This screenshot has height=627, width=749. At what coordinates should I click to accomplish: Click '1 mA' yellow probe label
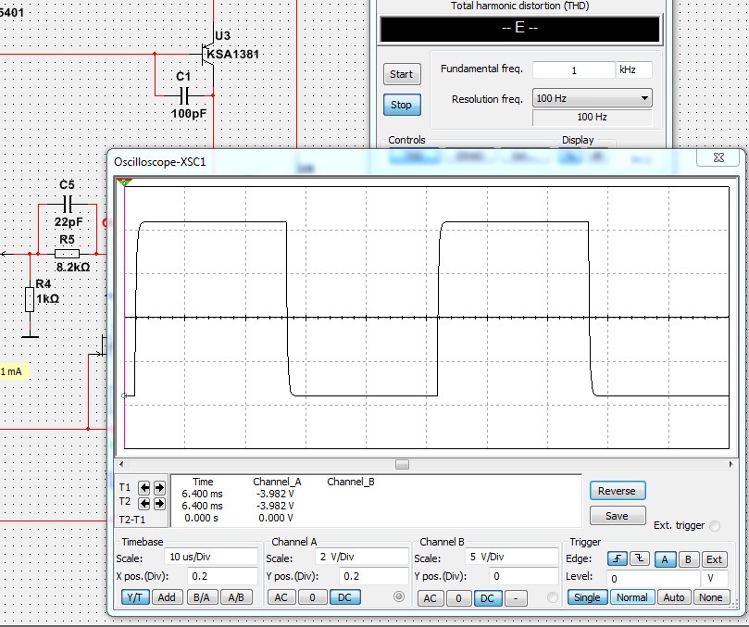(x=13, y=371)
